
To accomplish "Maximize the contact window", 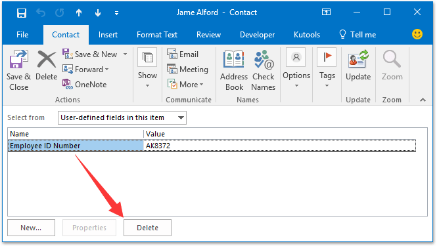I will click(x=387, y=12).
